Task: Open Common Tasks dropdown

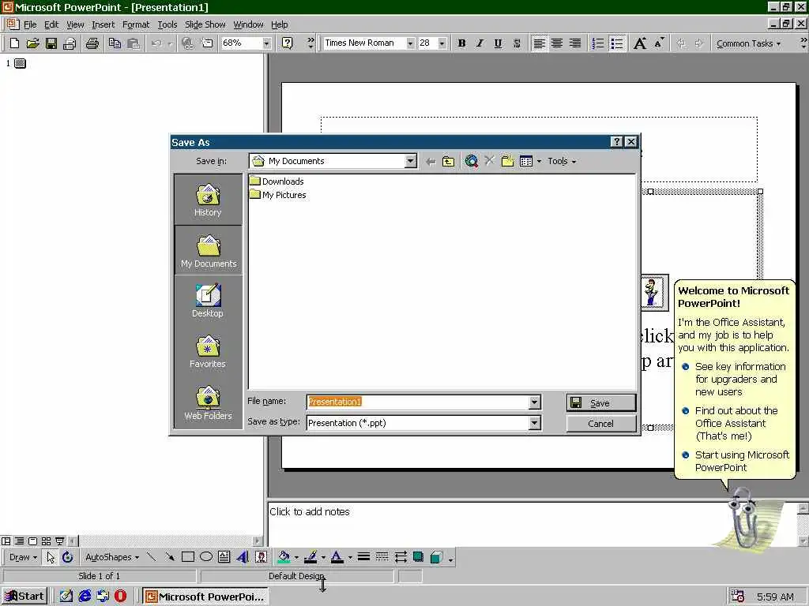Action: coord(748,43)
